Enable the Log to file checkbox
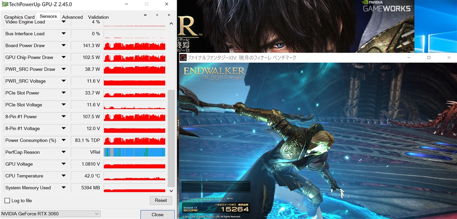Screen dimensions: 457x219 (x=7, y=201)
